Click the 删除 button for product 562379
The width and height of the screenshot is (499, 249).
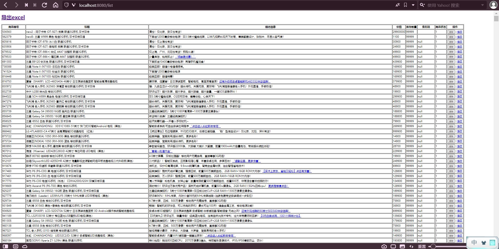click(451, 37)
